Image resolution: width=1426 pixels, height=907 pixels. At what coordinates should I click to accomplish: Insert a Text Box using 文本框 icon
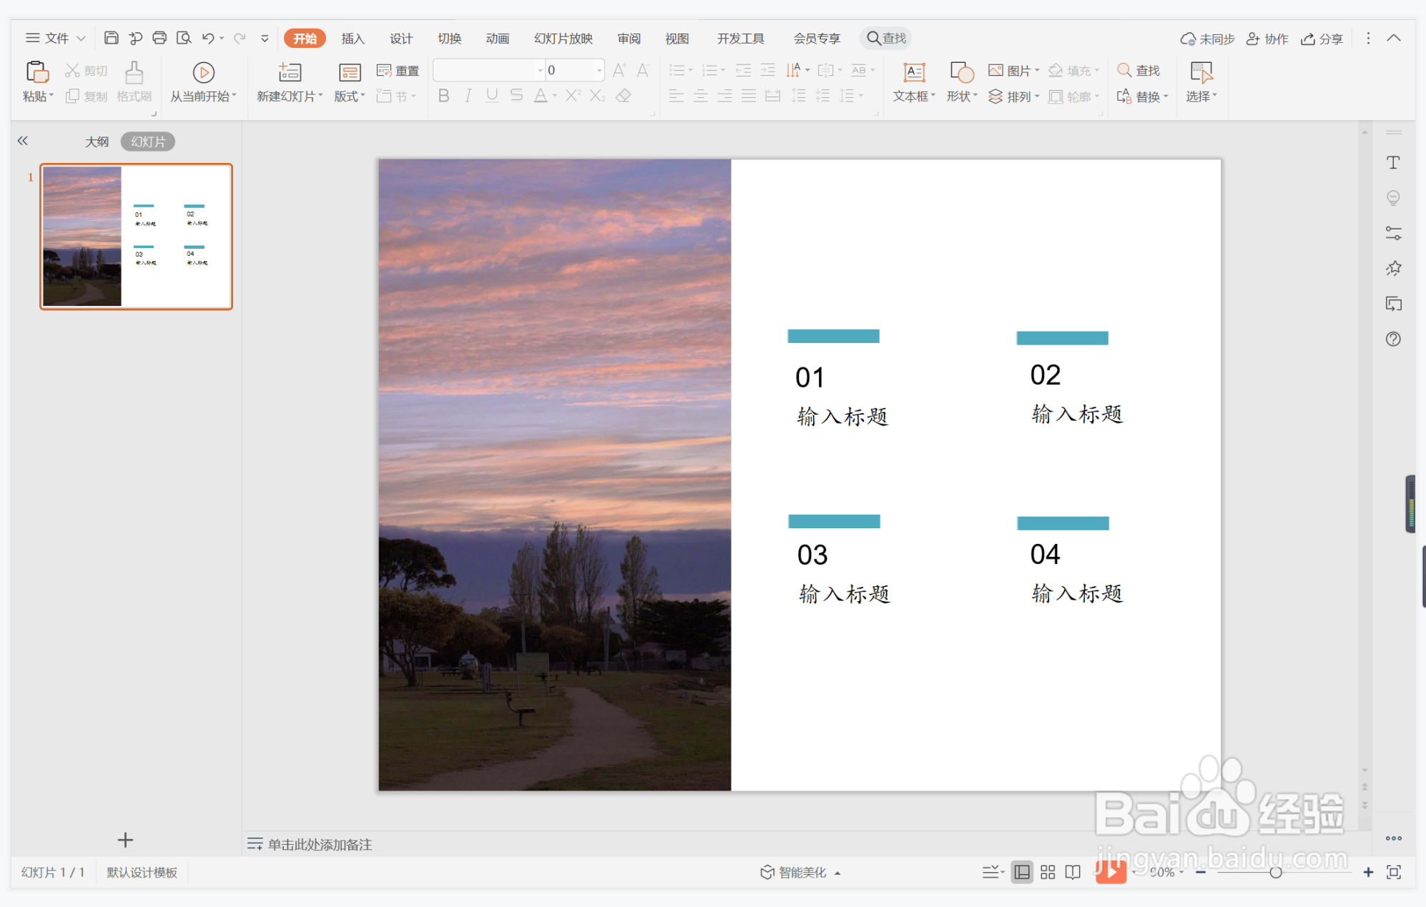(913, 72)
